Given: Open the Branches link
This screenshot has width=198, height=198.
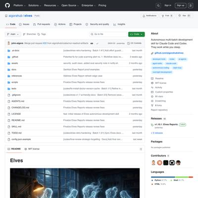Looking at the screenshot, I should (30, 34).
